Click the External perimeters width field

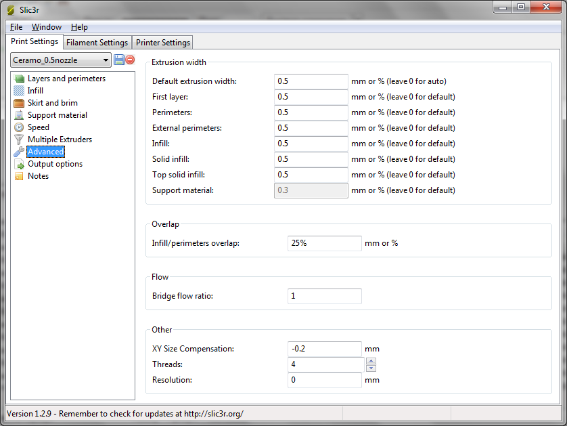311,128
